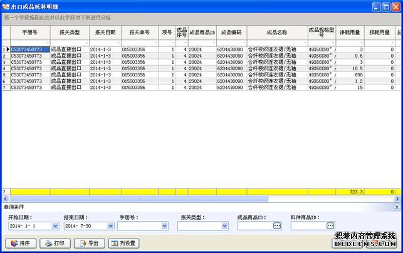Click the app icon in title bar
This screenshot has height=253, width=403.
click(6, 6)
